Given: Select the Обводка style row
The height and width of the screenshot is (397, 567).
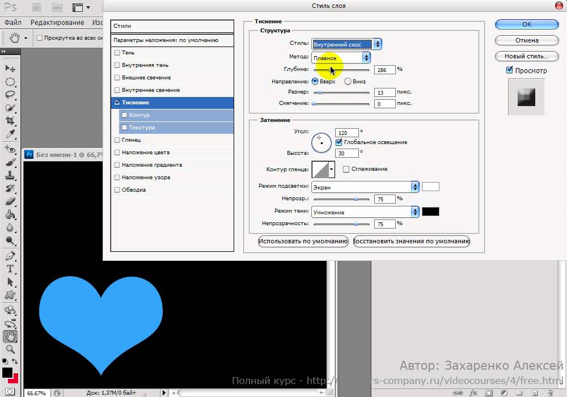Looking at the screenshot, I should click(x=172, y=190).
